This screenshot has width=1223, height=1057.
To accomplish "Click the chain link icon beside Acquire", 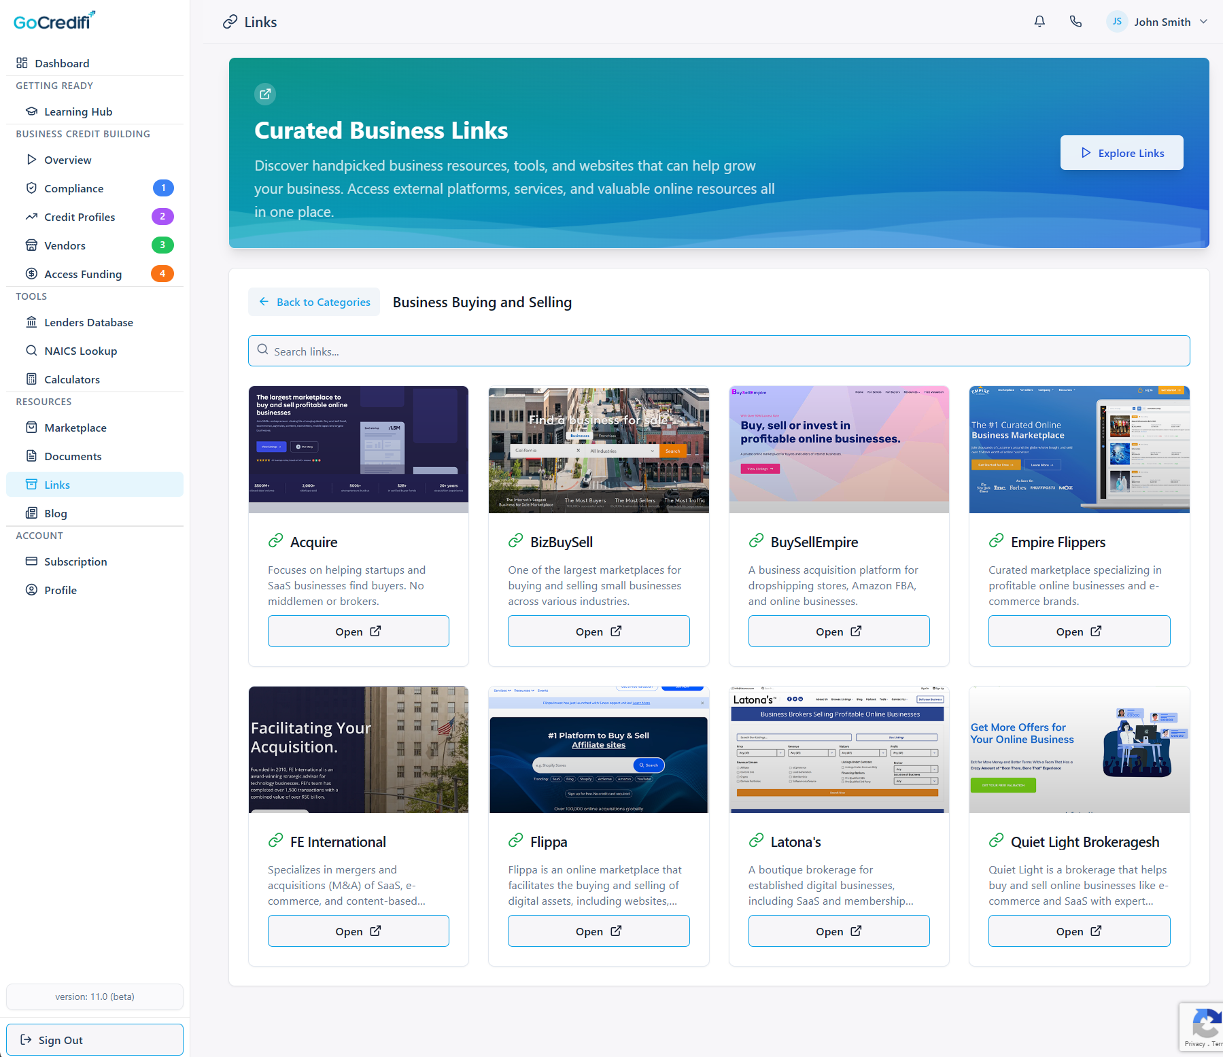I will click(275, 541).
